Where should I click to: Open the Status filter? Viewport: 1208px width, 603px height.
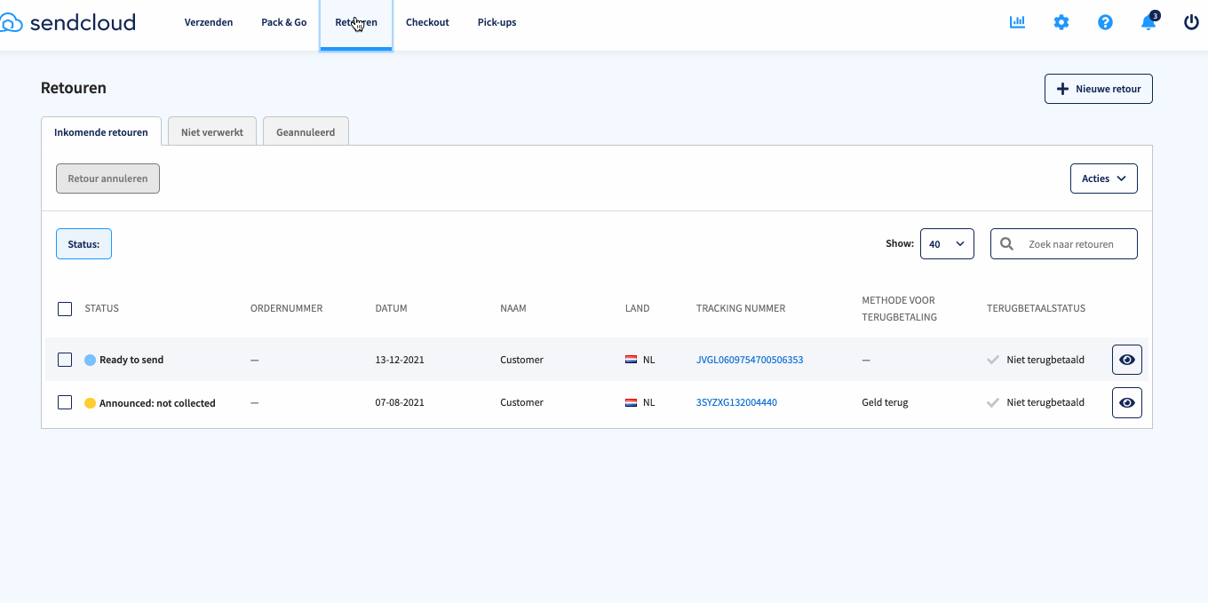click(83, 243)
